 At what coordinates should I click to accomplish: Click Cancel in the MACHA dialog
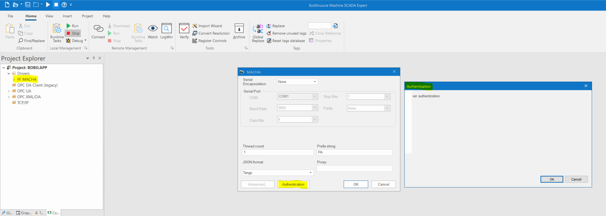(383, 184)
